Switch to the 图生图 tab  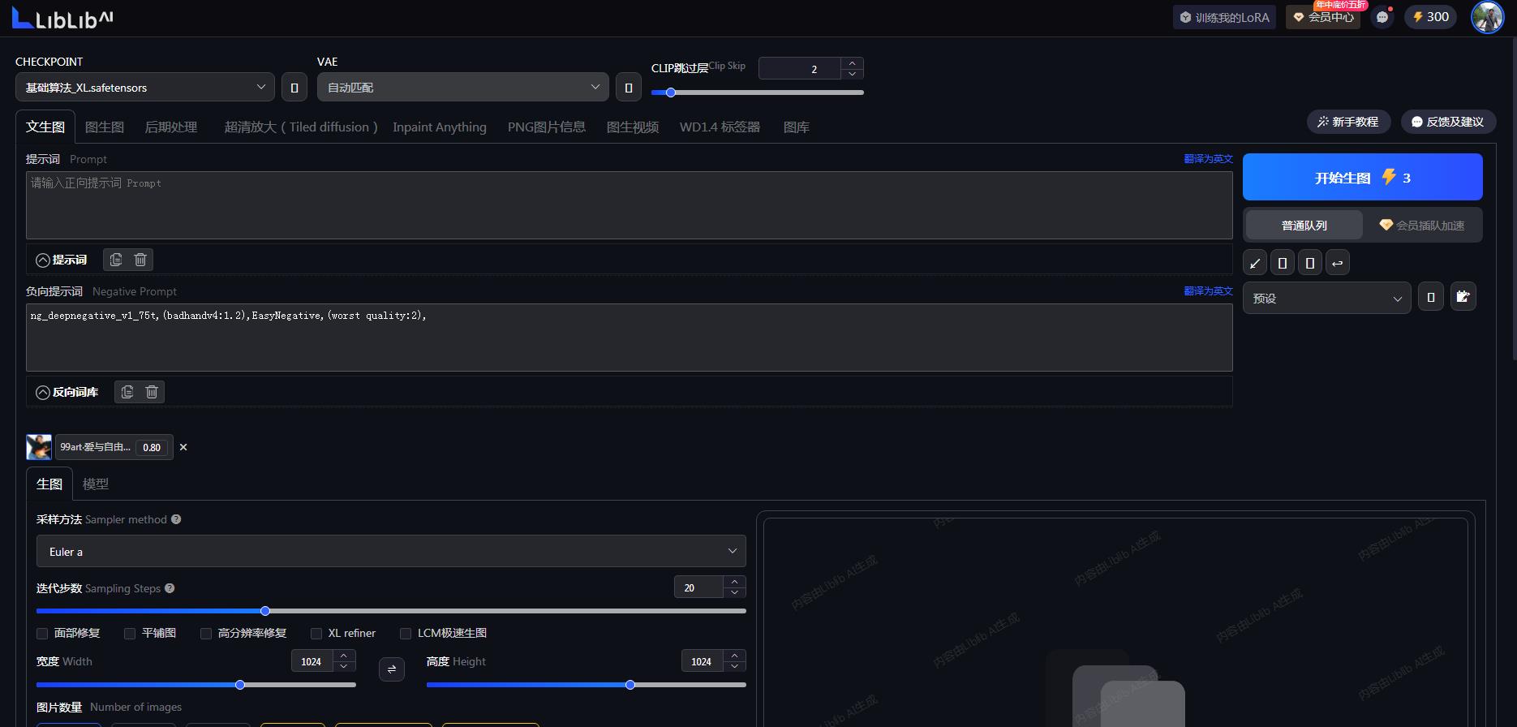(105, 127)
